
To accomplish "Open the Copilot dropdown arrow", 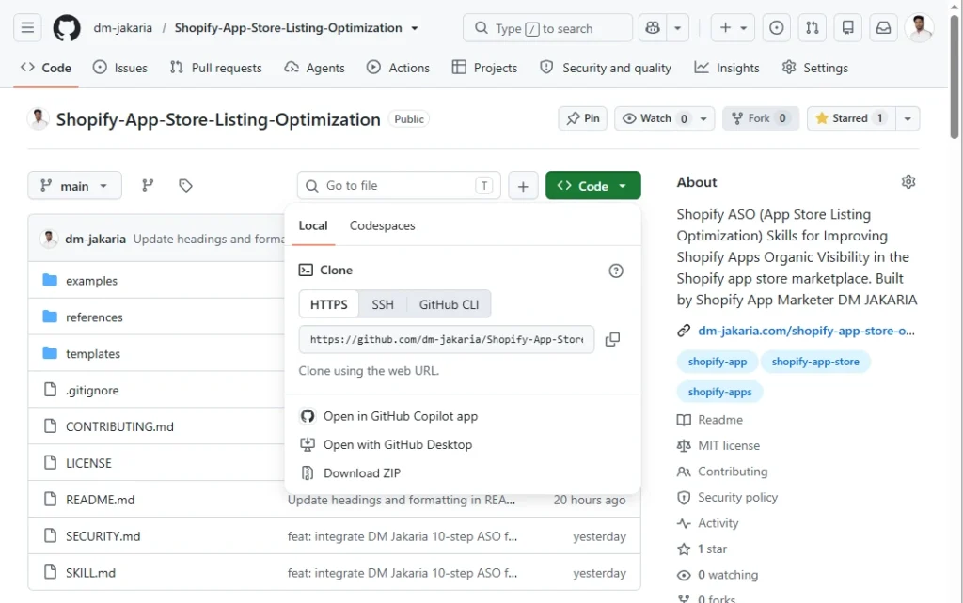I will pyautogui.click(x=677, y=27).
